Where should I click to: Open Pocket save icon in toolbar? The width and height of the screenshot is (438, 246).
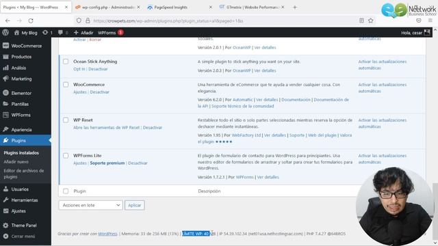(x=418, y=20)
